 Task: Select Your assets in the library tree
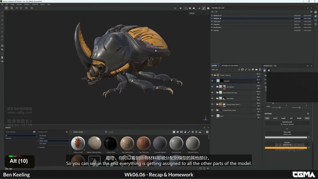[x=43, y=144]
